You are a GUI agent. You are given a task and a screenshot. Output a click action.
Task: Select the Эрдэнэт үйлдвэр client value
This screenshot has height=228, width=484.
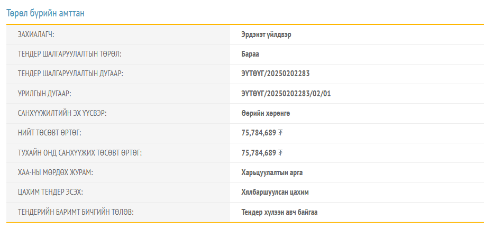tap(266, 34)
